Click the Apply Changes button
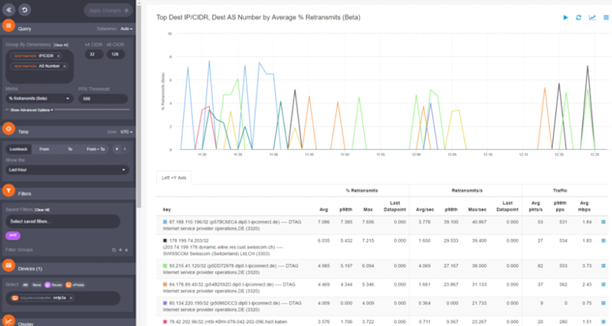The image size is (612, 326). 108,11
